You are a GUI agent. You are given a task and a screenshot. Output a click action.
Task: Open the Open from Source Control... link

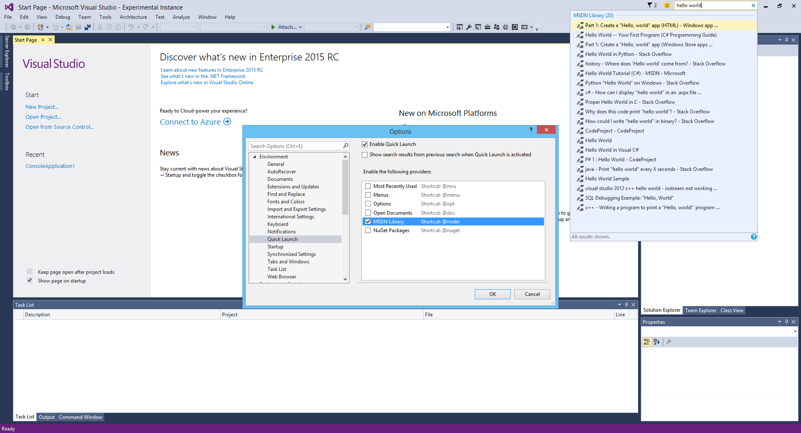(x=60, y=127)
